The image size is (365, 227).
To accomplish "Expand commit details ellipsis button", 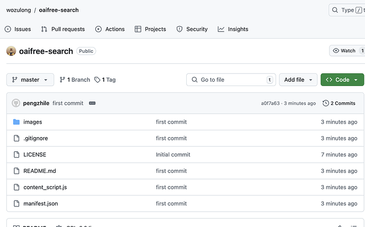I will pyautogui.click(x=92, y=103).
